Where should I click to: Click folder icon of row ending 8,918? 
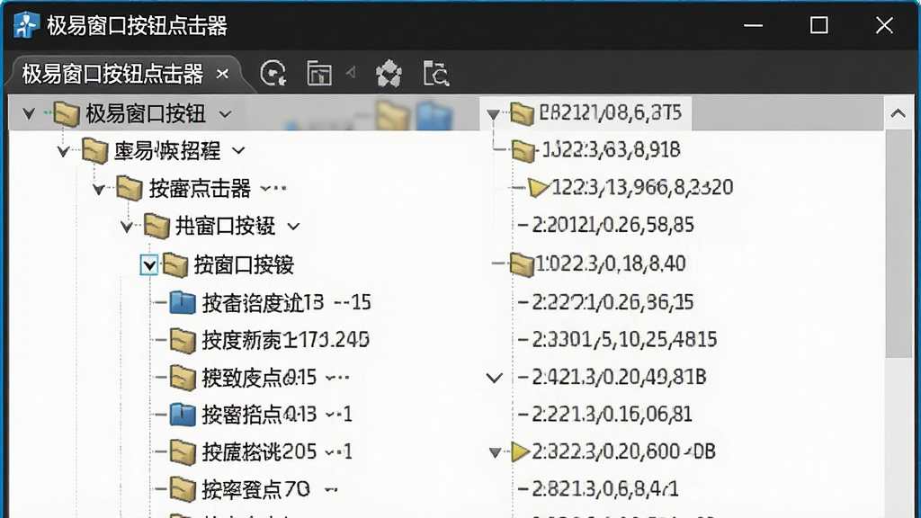pyautogui.click(x=523, y=150)
